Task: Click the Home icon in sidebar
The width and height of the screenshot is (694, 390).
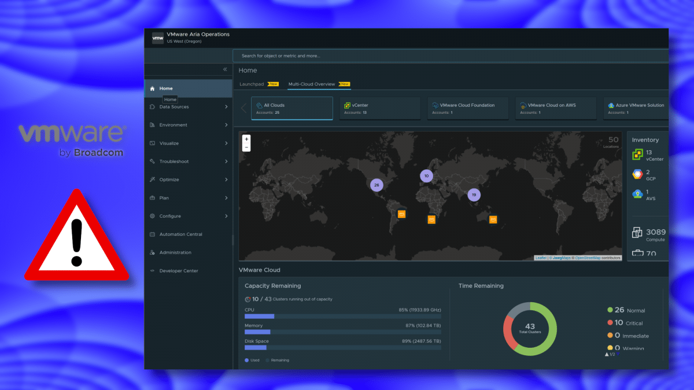Action: point(152,88)
